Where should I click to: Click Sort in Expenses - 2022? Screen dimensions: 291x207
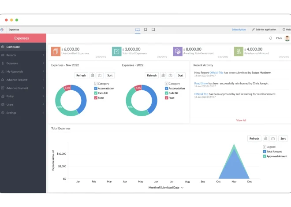click(180, 75)
